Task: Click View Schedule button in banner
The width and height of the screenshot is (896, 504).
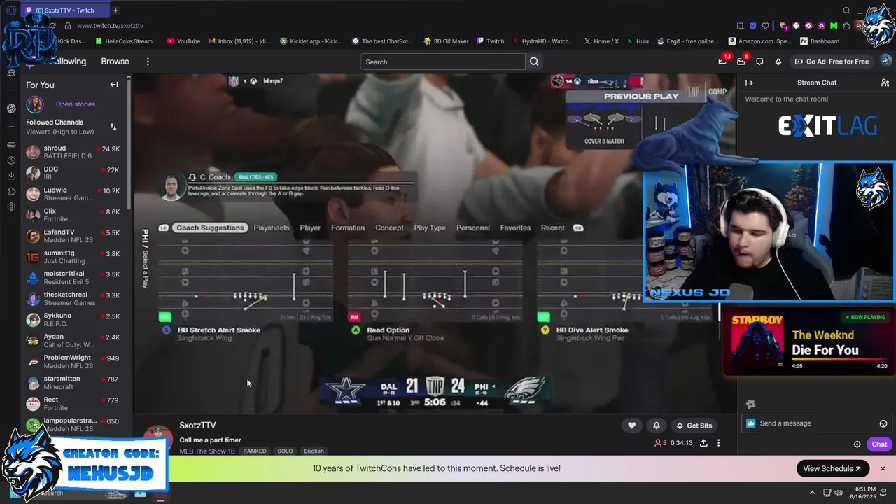Action: coord(832,468)
